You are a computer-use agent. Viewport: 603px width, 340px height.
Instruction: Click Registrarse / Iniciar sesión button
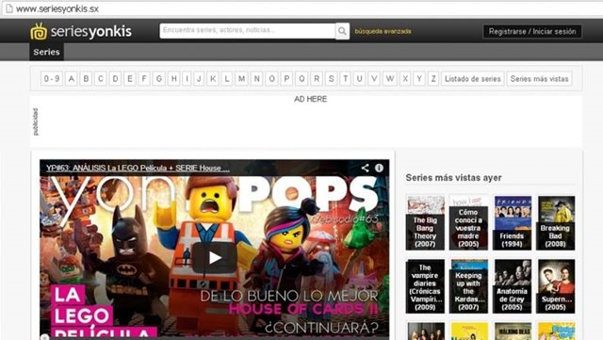coord(532,31)
